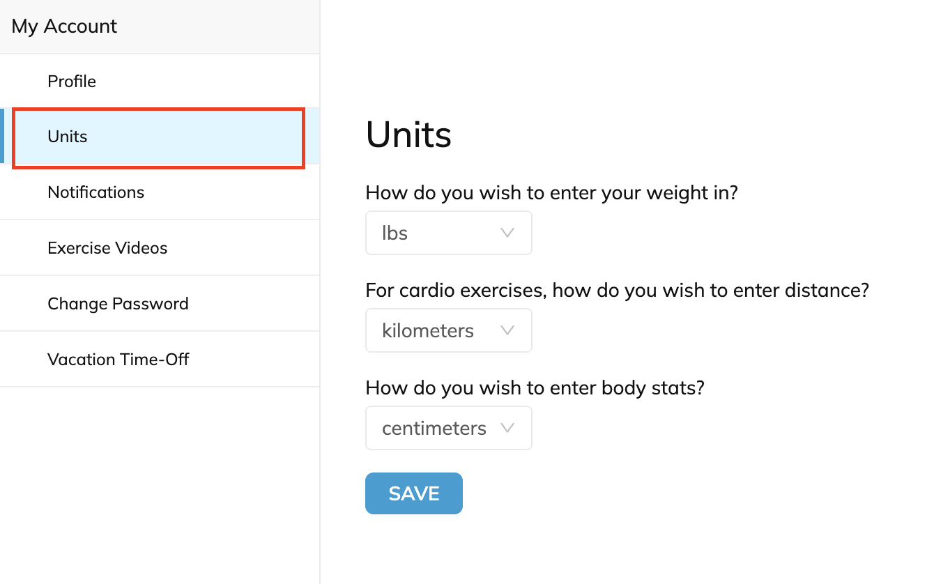Click the chevron arrow beside centimeters
This screenshot has height=584, width=934.
pos(507,428)
